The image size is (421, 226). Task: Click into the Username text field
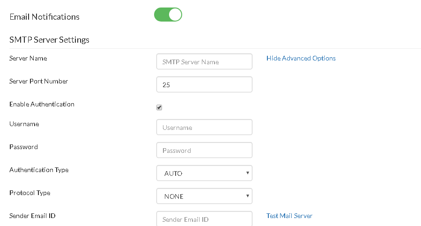204,127
